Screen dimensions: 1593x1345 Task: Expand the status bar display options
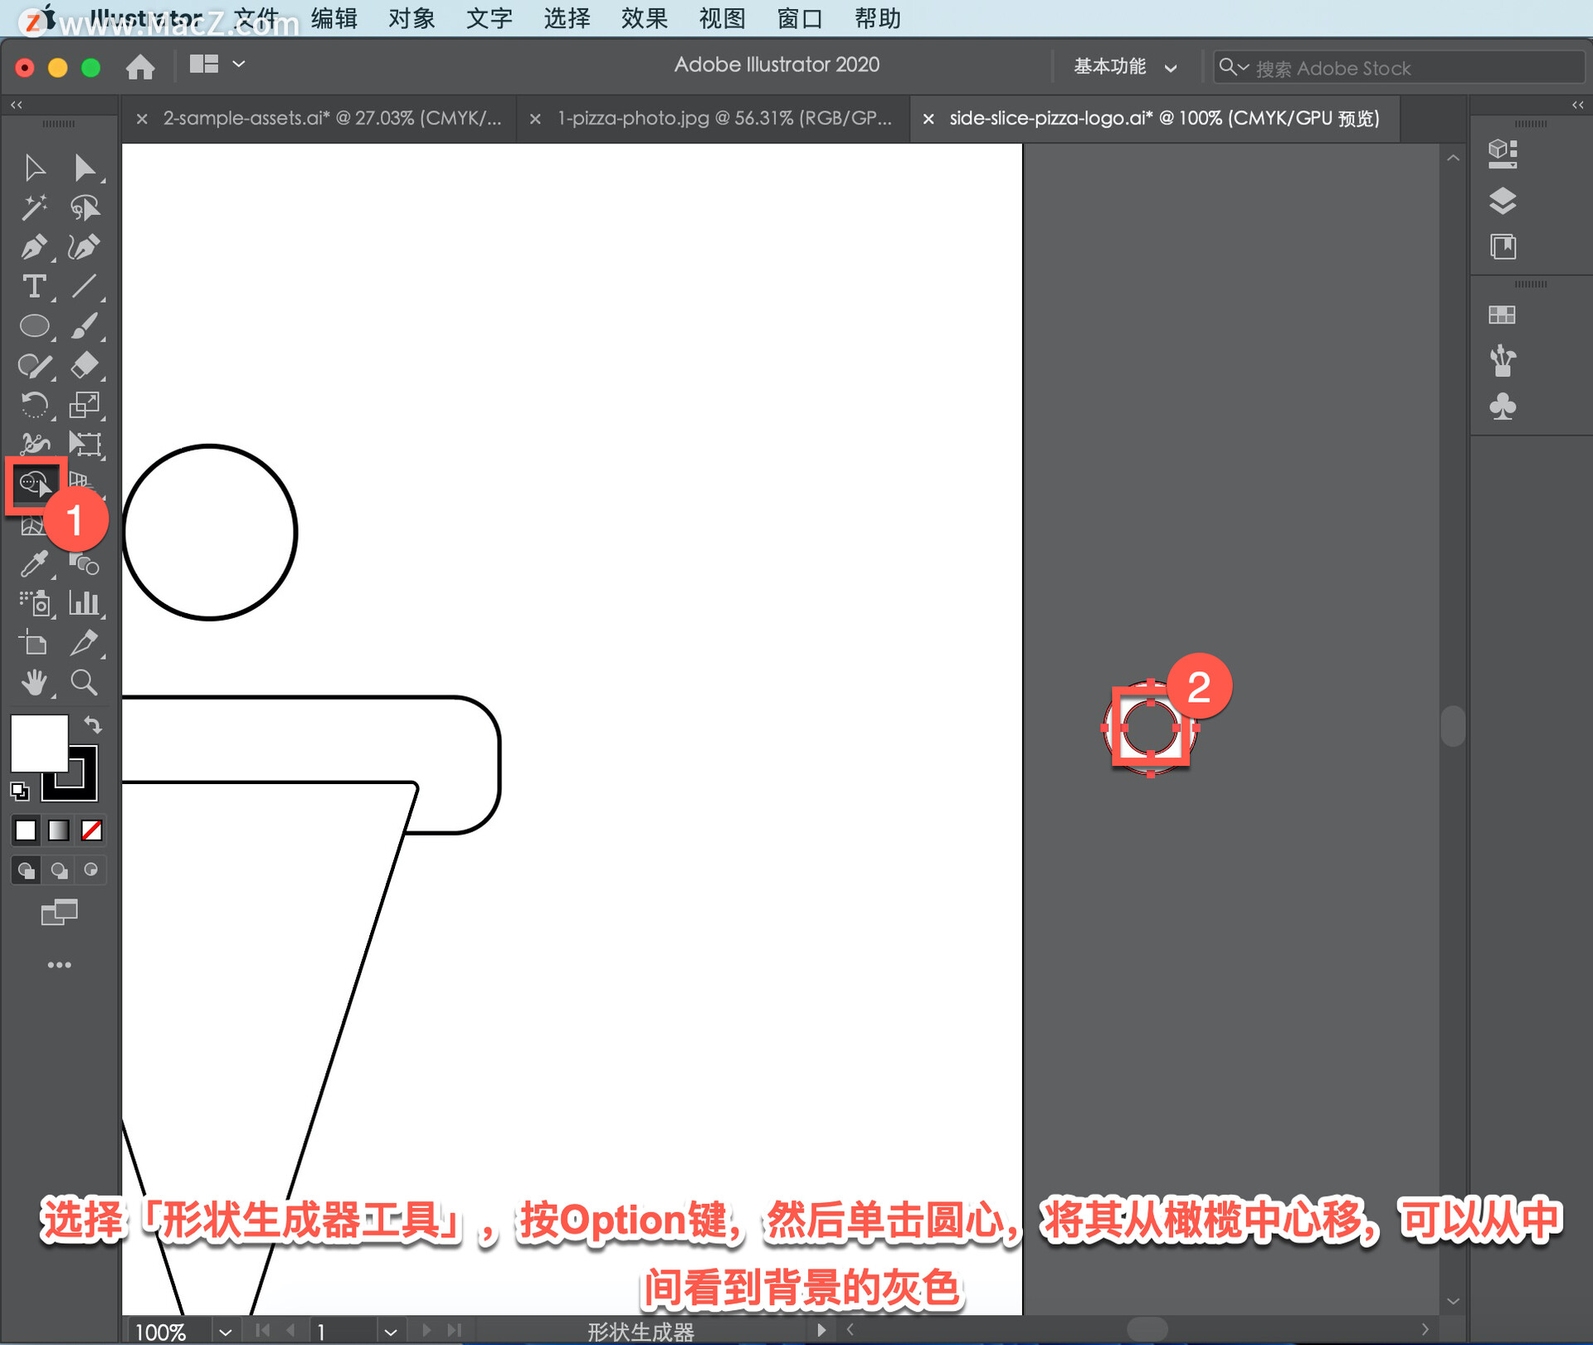pyautogui.click(x=821, y=1330)
